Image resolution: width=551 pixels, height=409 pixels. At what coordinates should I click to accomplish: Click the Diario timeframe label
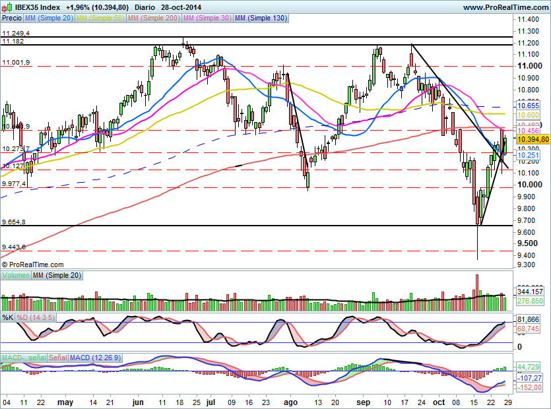point(145,7)
